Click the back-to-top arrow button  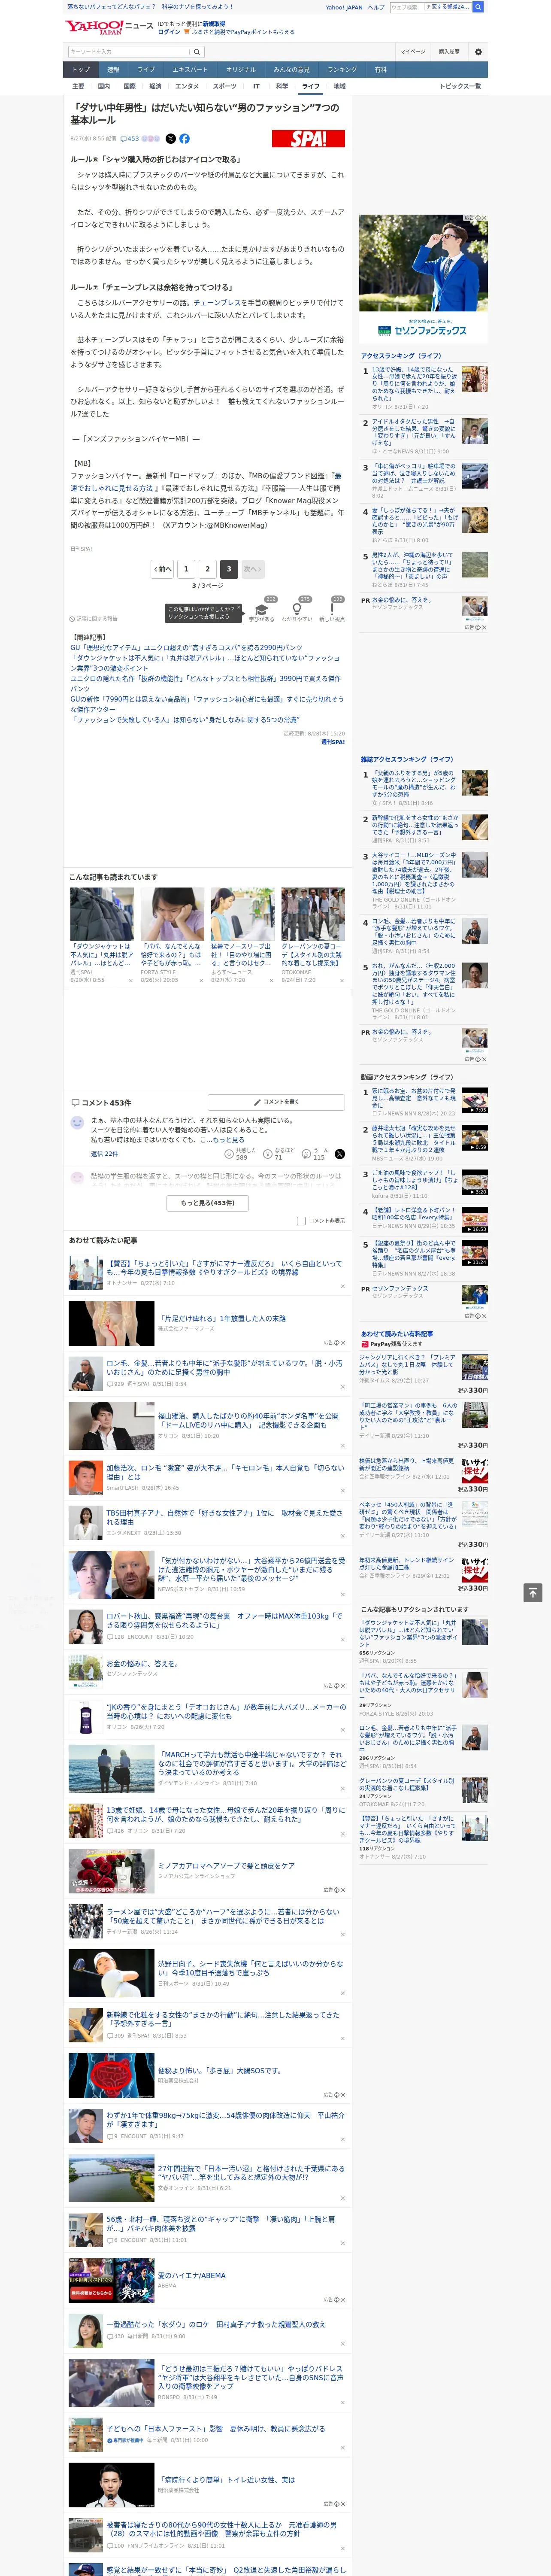coord(533,1592)
